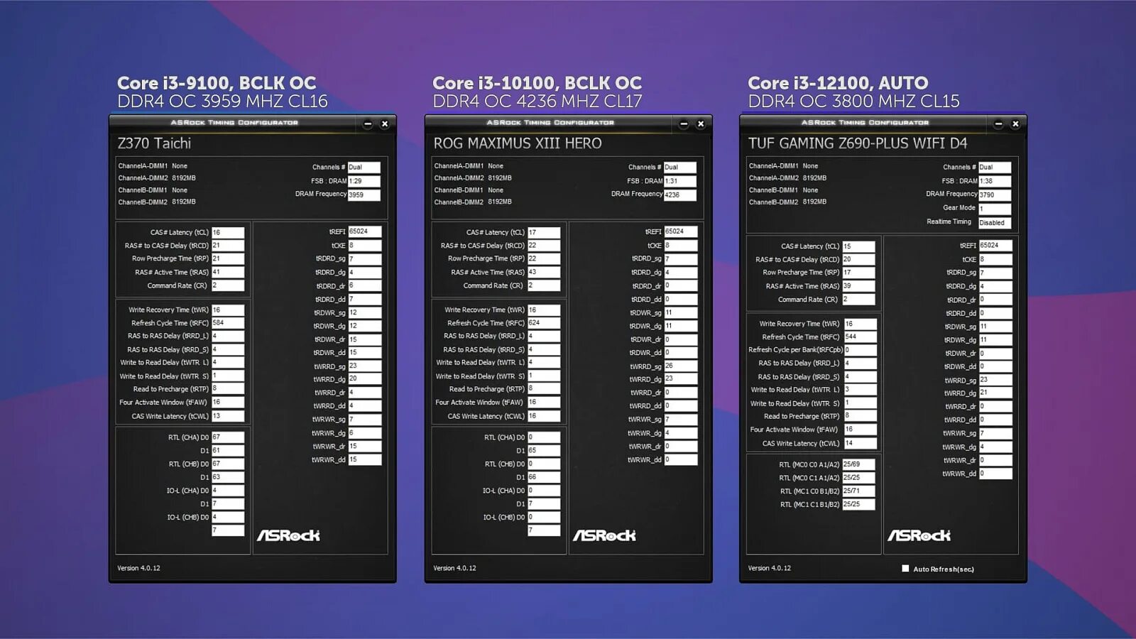Viewport: 1136px width, 639px height.
Task: Click tWRRD_sg field 26 in ROG MAXIMUS
Action: point(681,366)
